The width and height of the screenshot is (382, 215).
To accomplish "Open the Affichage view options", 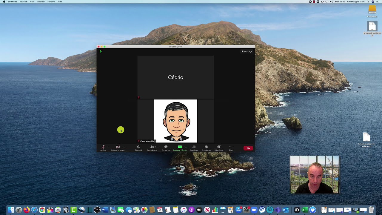I will 247,51.
